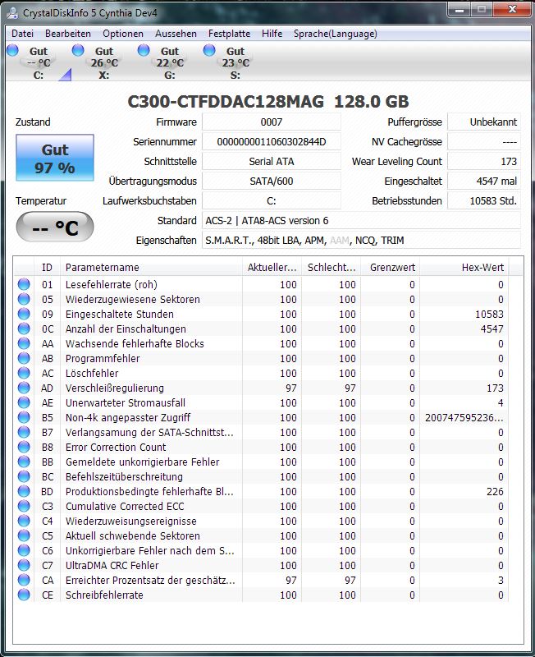
Task: Click hex value 226 in BD row
Action: [495, 491]
